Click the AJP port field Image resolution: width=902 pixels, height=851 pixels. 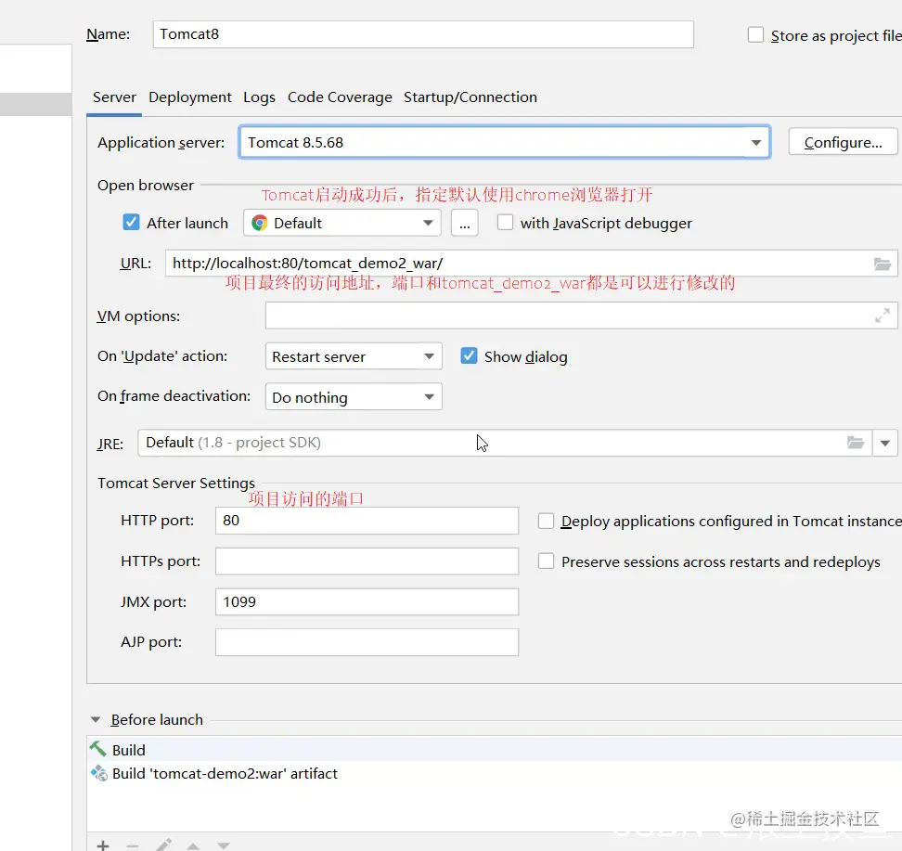tap(367, 642)
